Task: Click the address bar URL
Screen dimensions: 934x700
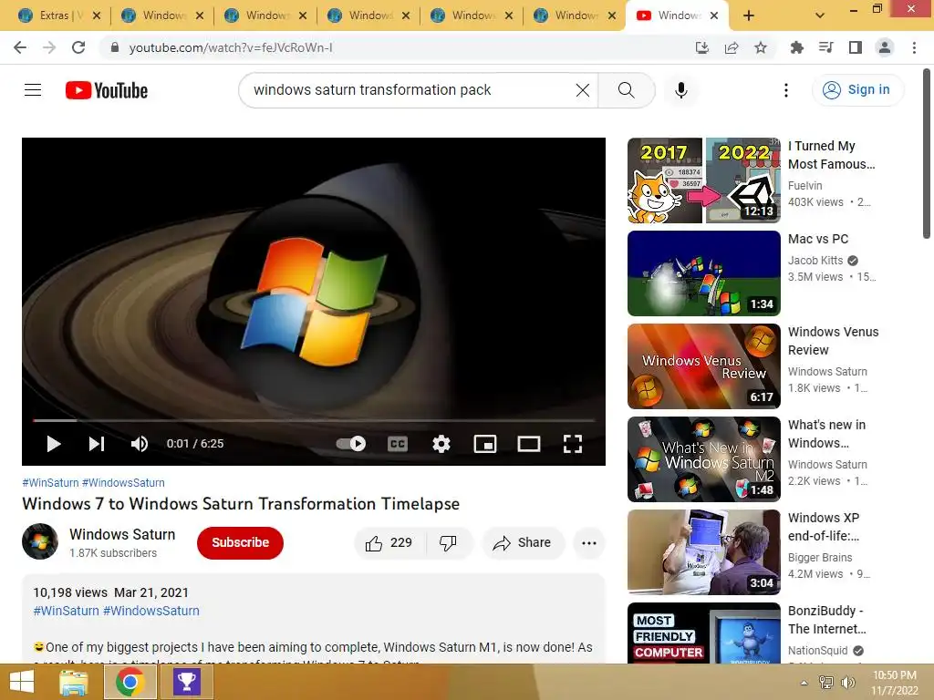Action: click(x=231, y=47)
